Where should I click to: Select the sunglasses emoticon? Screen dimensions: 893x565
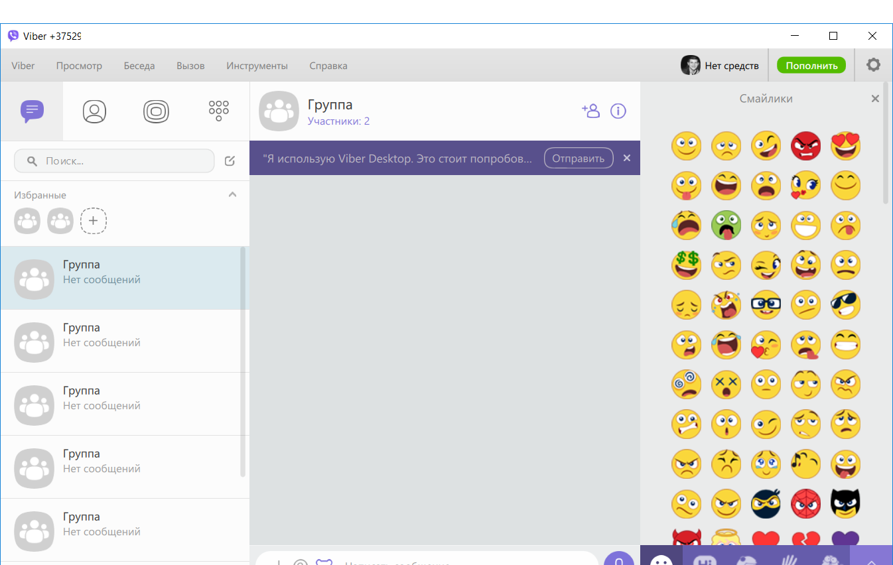845,305
